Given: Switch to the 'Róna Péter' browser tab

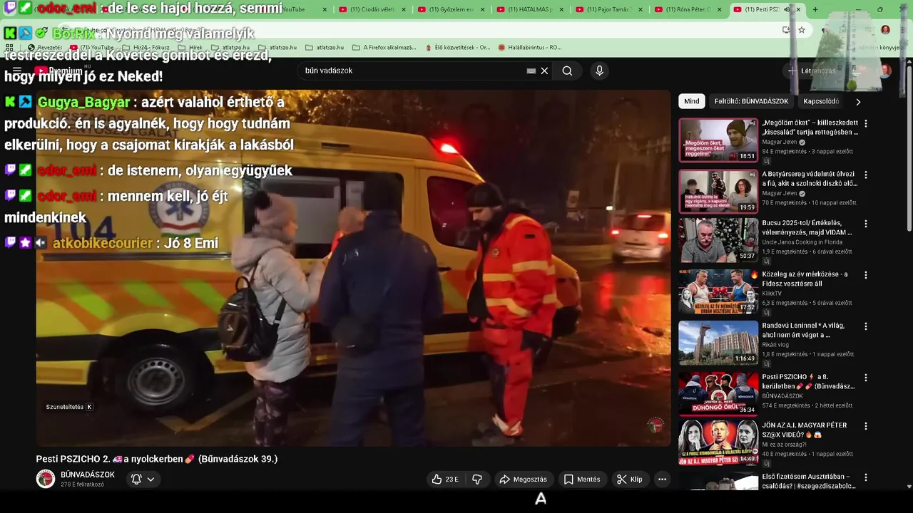Looking at the screenshot, I should pyautogui.click(x=686, y=9).
